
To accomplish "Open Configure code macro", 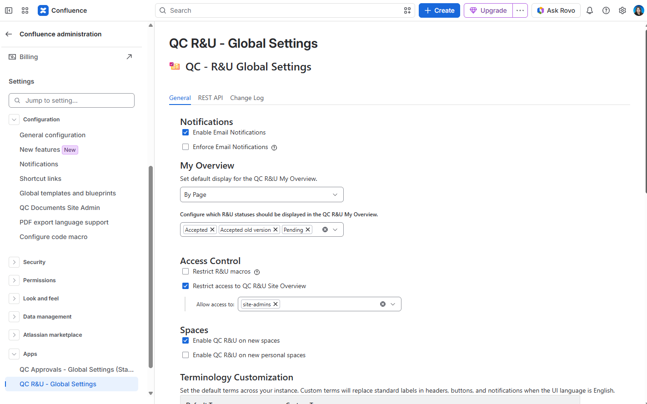I will point(54,237).
